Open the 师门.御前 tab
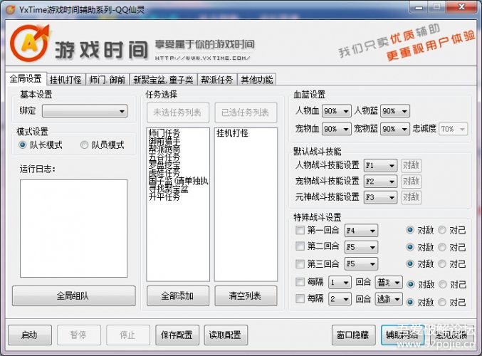Viewport: 482px width, 356px height. pyautogui.click(x=108, y=80)
